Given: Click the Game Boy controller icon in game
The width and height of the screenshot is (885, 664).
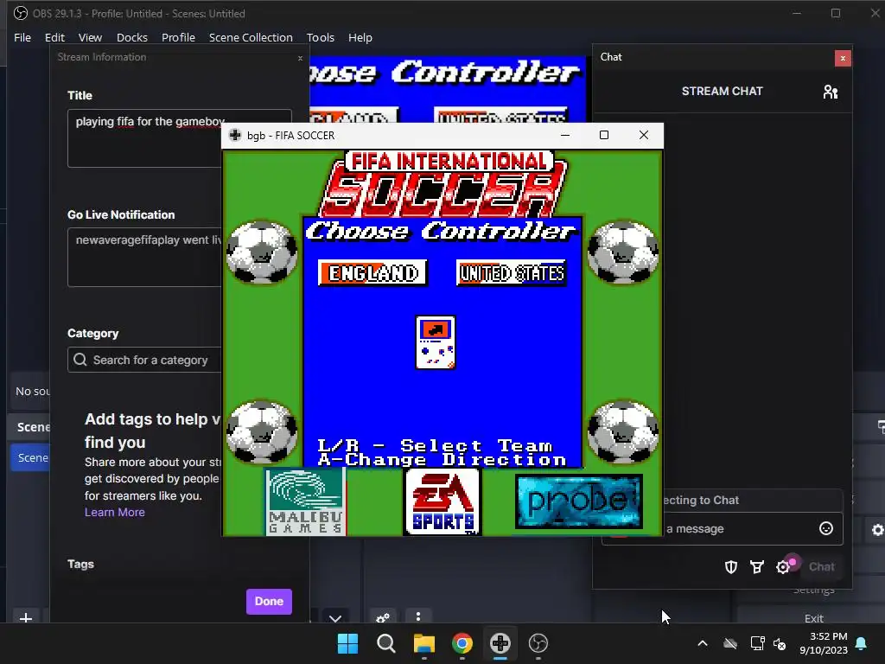Looking at the screenshot, I should [x=436, y=342].
